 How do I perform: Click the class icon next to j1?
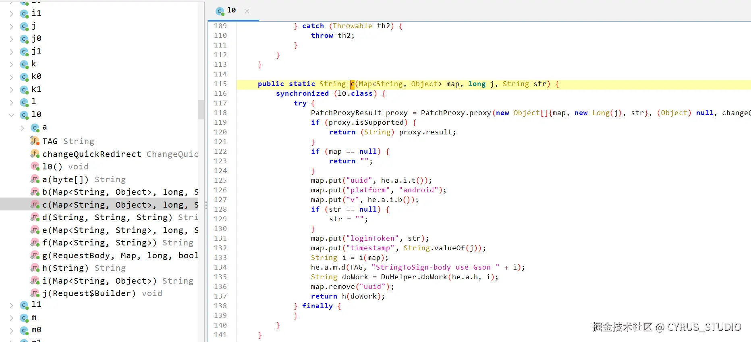click(24, 52)
